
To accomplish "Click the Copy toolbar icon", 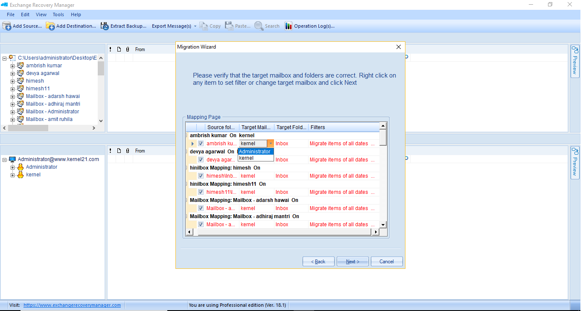I will 204,26.
